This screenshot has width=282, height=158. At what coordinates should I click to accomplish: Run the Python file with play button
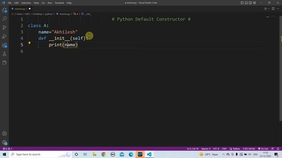(x=266, y=9)
